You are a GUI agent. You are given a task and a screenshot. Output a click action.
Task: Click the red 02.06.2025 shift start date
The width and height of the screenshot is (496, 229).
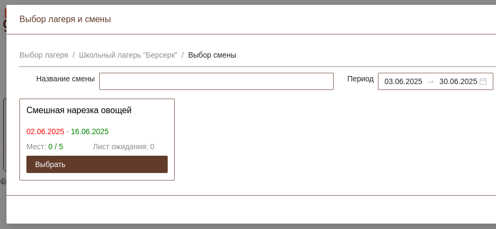coord(45,131)
